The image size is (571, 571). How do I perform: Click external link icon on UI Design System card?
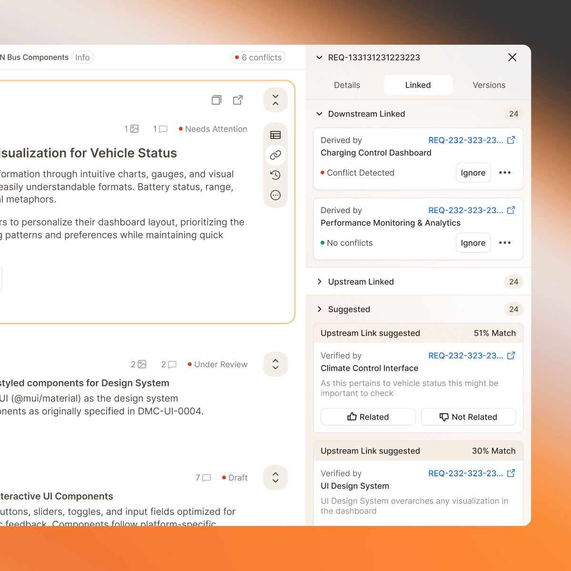click(x=511, y=473)
